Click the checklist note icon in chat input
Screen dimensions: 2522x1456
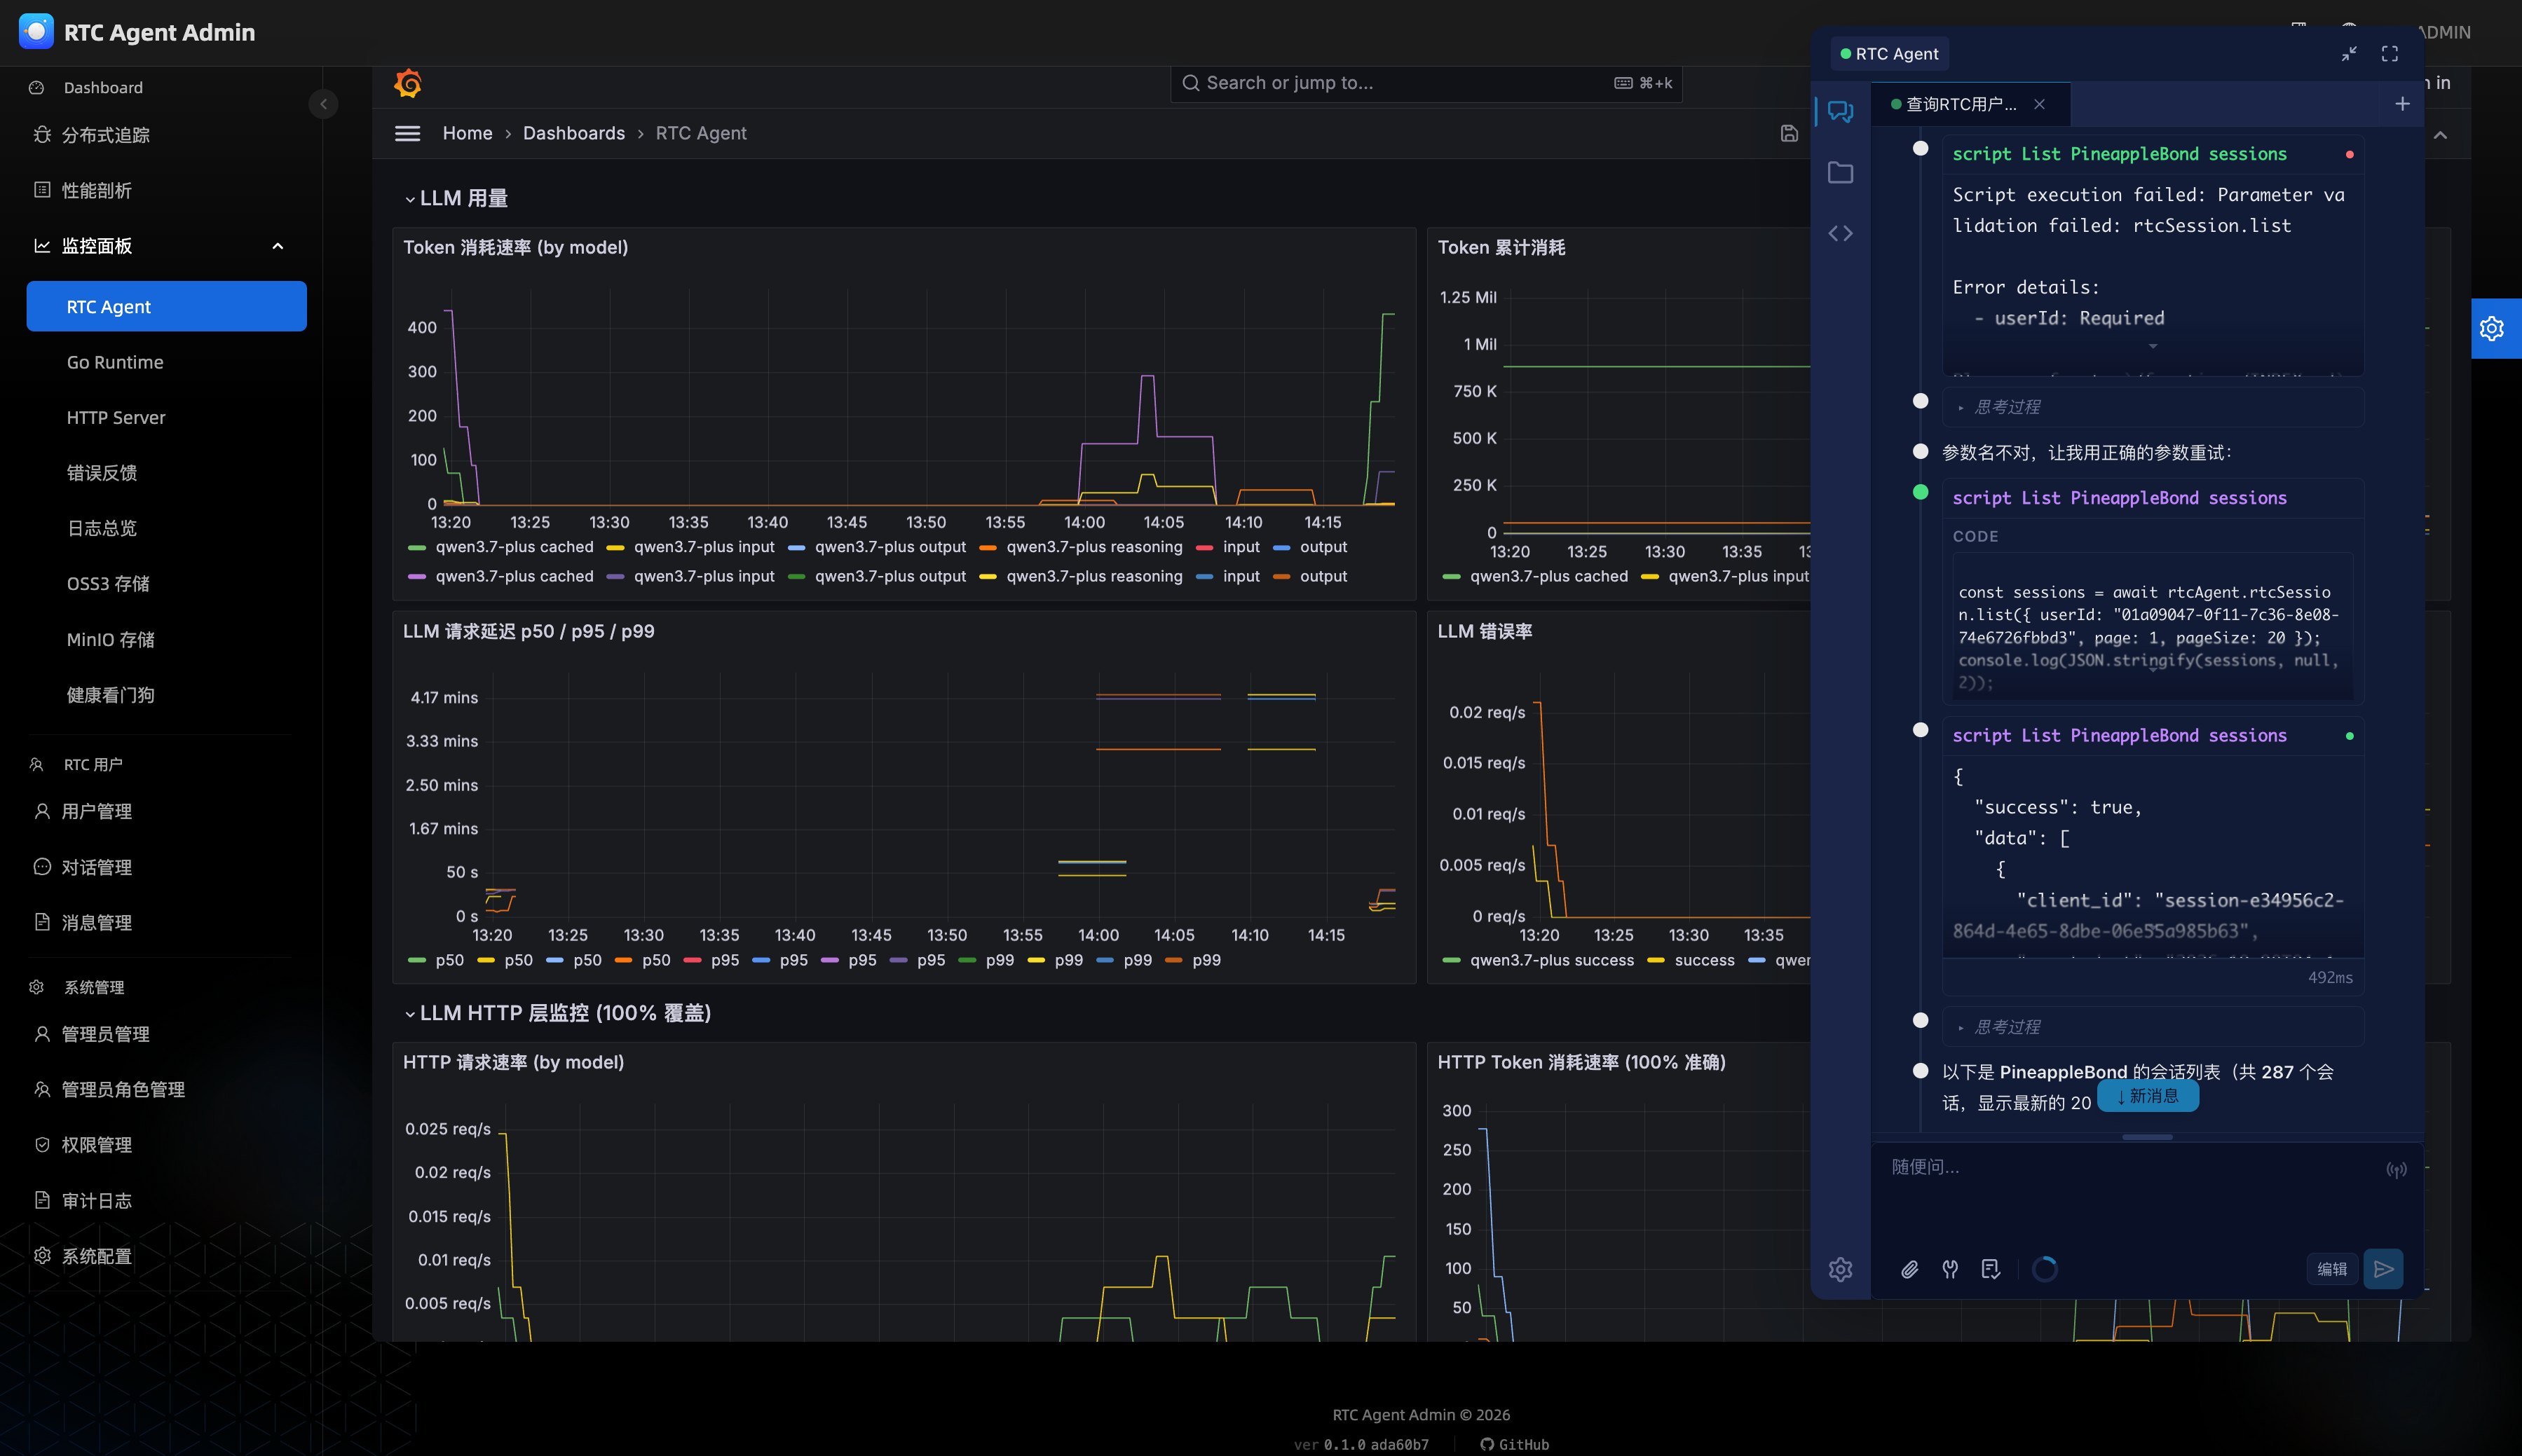click(x=1991, y=1269)
